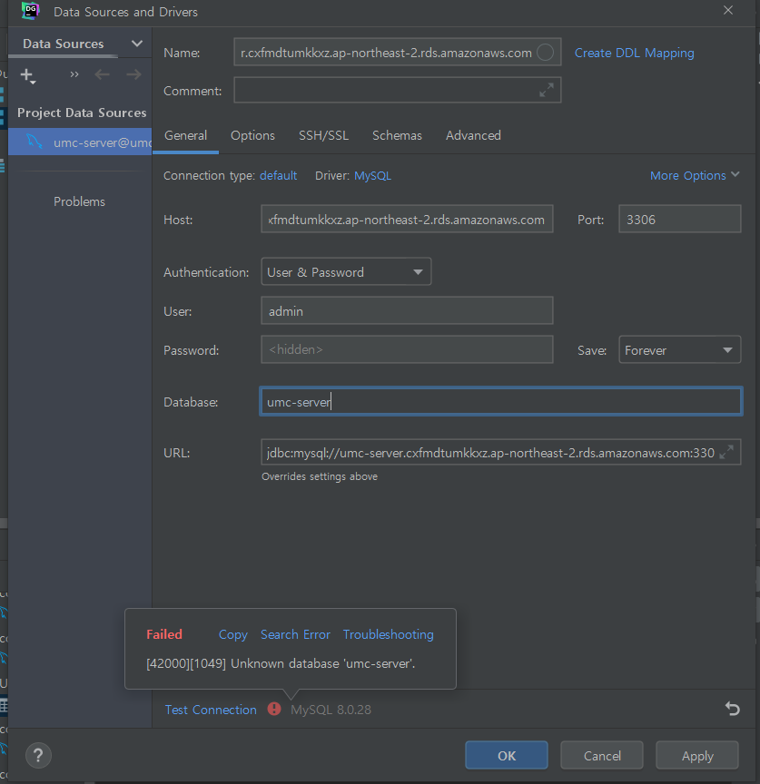
Task: Select the Data Sources tab header
Action: click(x=64, y=44)
